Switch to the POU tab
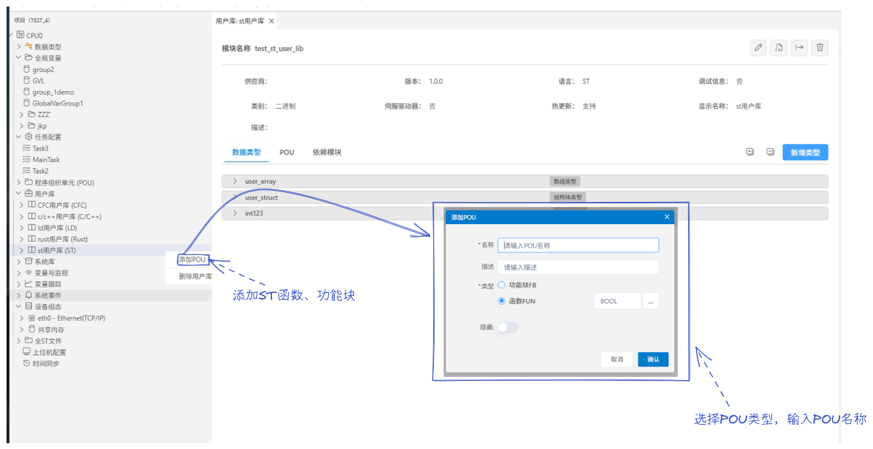The height and width of the screenshot is (449, 873). pos(287,152)
